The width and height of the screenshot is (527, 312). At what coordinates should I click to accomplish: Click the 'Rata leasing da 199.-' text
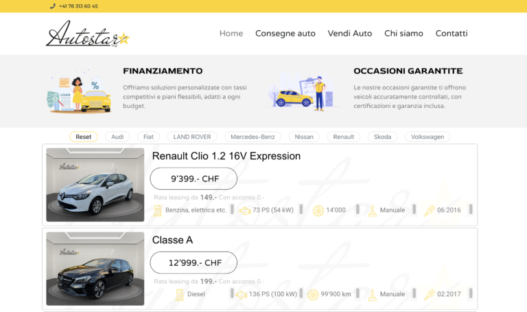(185, 281)
